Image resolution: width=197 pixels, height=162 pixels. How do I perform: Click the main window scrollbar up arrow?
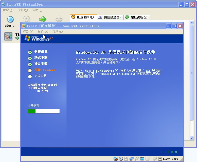[191, 23]
